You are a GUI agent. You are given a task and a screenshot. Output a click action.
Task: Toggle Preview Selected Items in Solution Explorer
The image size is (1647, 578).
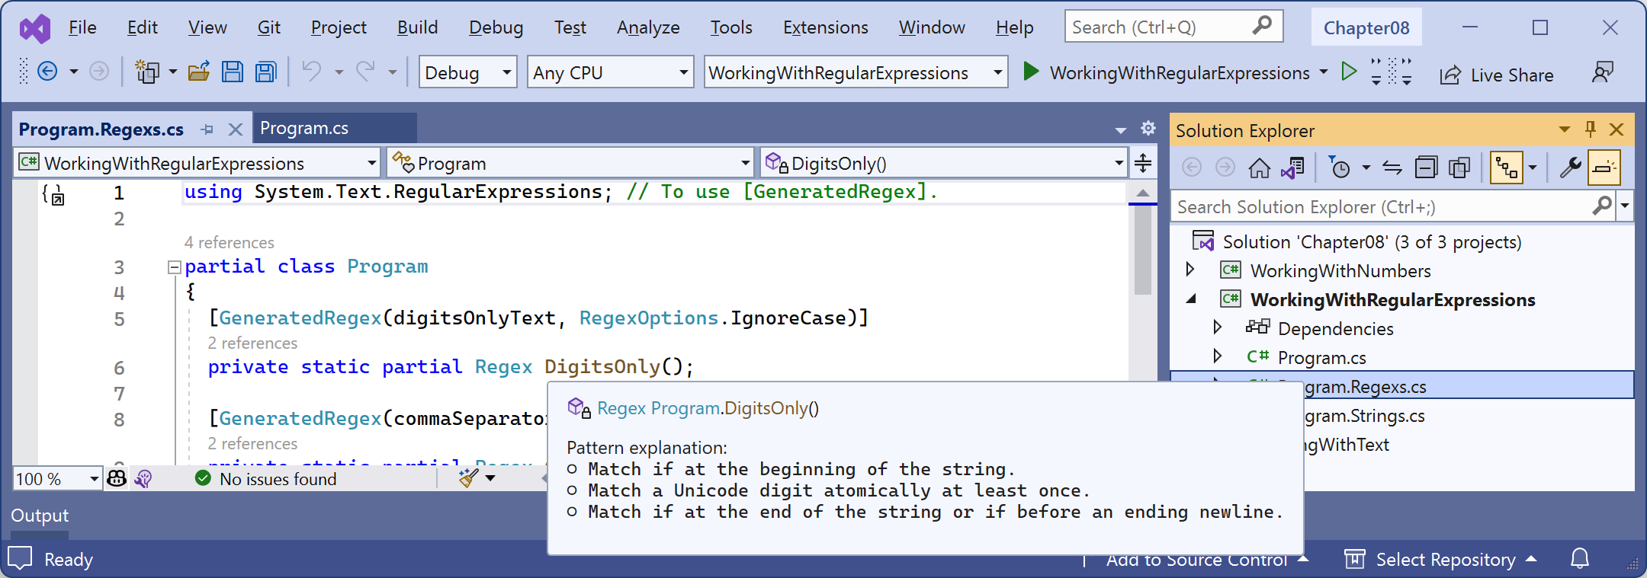click(1604, 168)
